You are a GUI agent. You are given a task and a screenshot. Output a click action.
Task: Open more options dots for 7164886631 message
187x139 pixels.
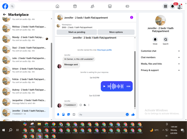(89, 105)
